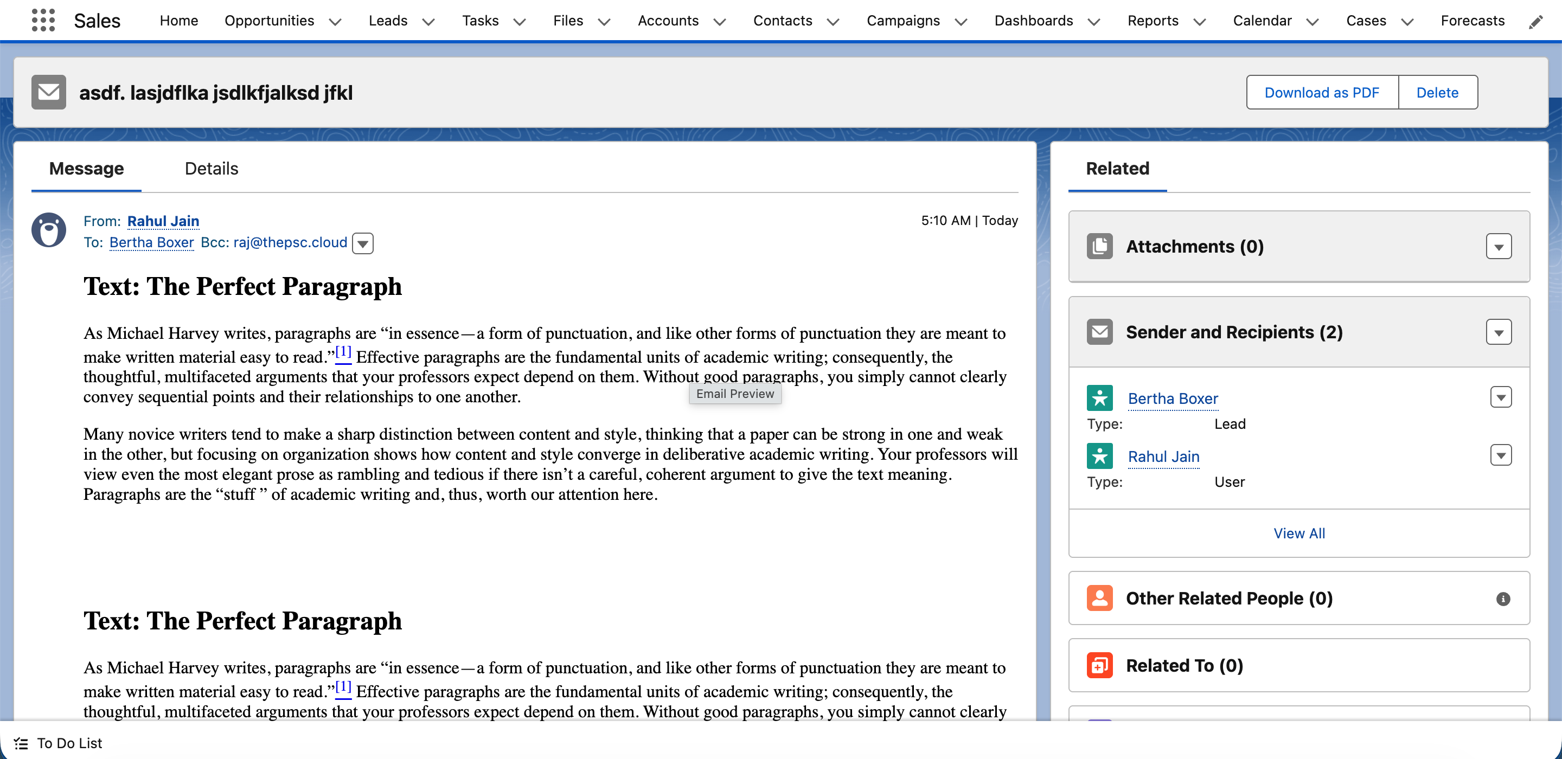Click the pencil edit navigation icon
Viewport: 1562px width, 759px height.
[1535, 22]
